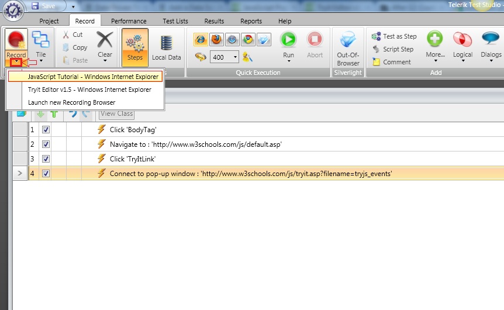Click the green Run play button

[x=288, y=40]
